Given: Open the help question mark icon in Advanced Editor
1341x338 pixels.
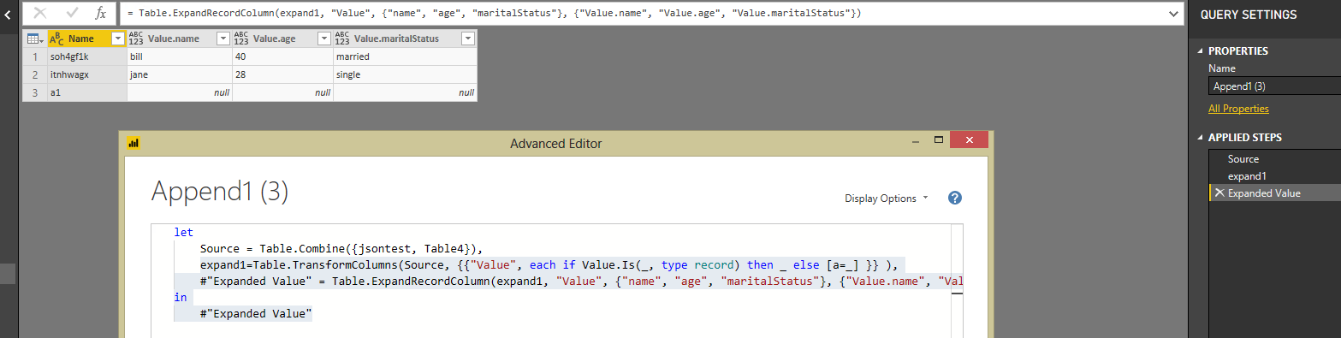Looking at the screenshot, I should point(956,198).
